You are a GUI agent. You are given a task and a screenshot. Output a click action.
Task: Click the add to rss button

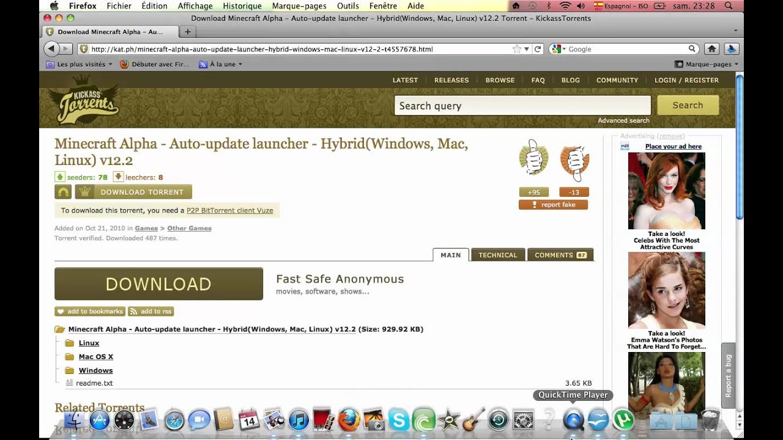click(150, 312)
